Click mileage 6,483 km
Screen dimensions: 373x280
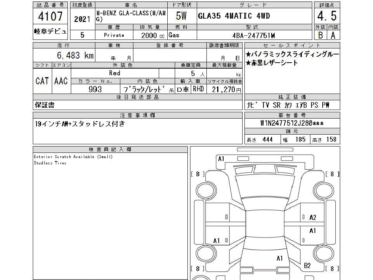(x=75, y=56)
